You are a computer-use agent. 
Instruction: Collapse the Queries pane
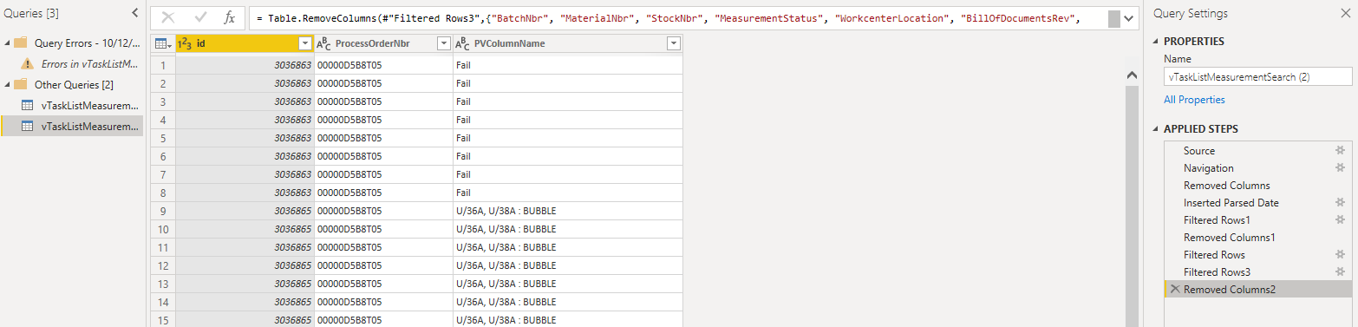(x=134, y=13)
